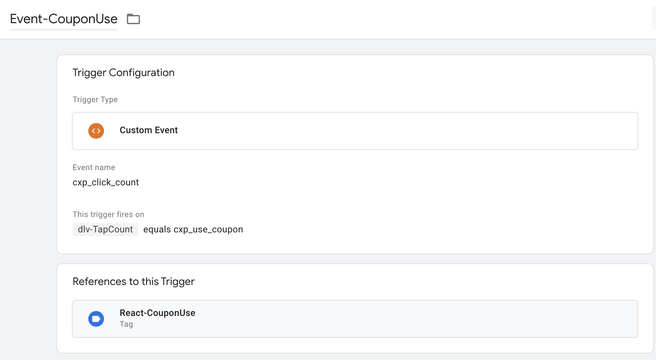This screenshot has height=360, width=656.
Task: Select the dlv-TapCount variable chip
Action: click(x=105, y=229)
